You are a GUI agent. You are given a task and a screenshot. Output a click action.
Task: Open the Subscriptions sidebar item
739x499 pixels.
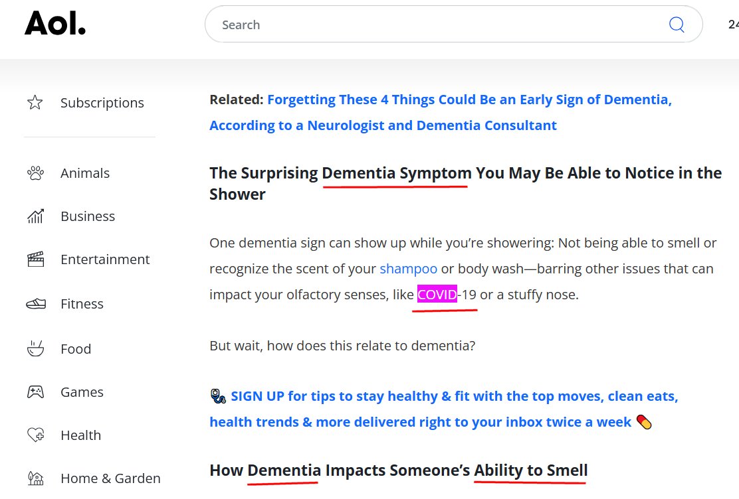click(x=102, y=103)
